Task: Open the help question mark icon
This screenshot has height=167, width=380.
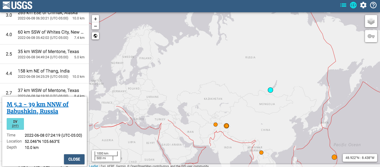Action: click(373, 5)
